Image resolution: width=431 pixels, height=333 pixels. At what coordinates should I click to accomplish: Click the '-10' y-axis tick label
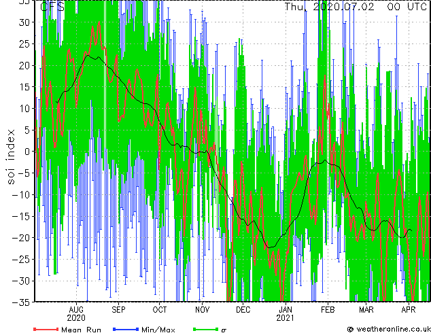(x=22, y=194)
